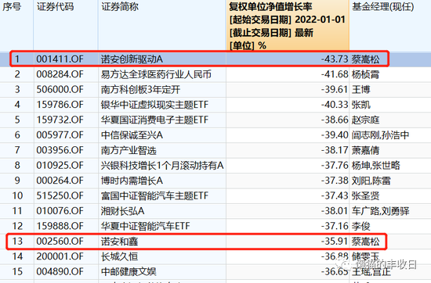Click the -39.61 growth rate value

pos(335,89)
